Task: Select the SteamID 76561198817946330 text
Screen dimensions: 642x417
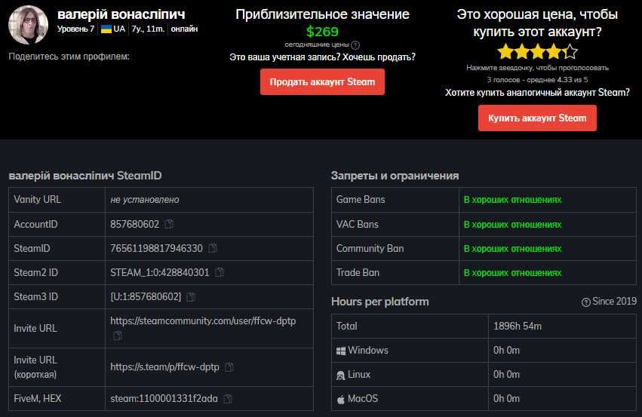Action: coord(156,248)
